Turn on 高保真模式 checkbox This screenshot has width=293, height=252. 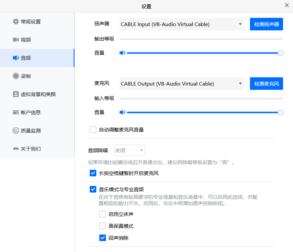pos(103,226)
